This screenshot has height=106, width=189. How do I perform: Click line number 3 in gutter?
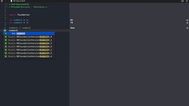[x=5, y=10]
